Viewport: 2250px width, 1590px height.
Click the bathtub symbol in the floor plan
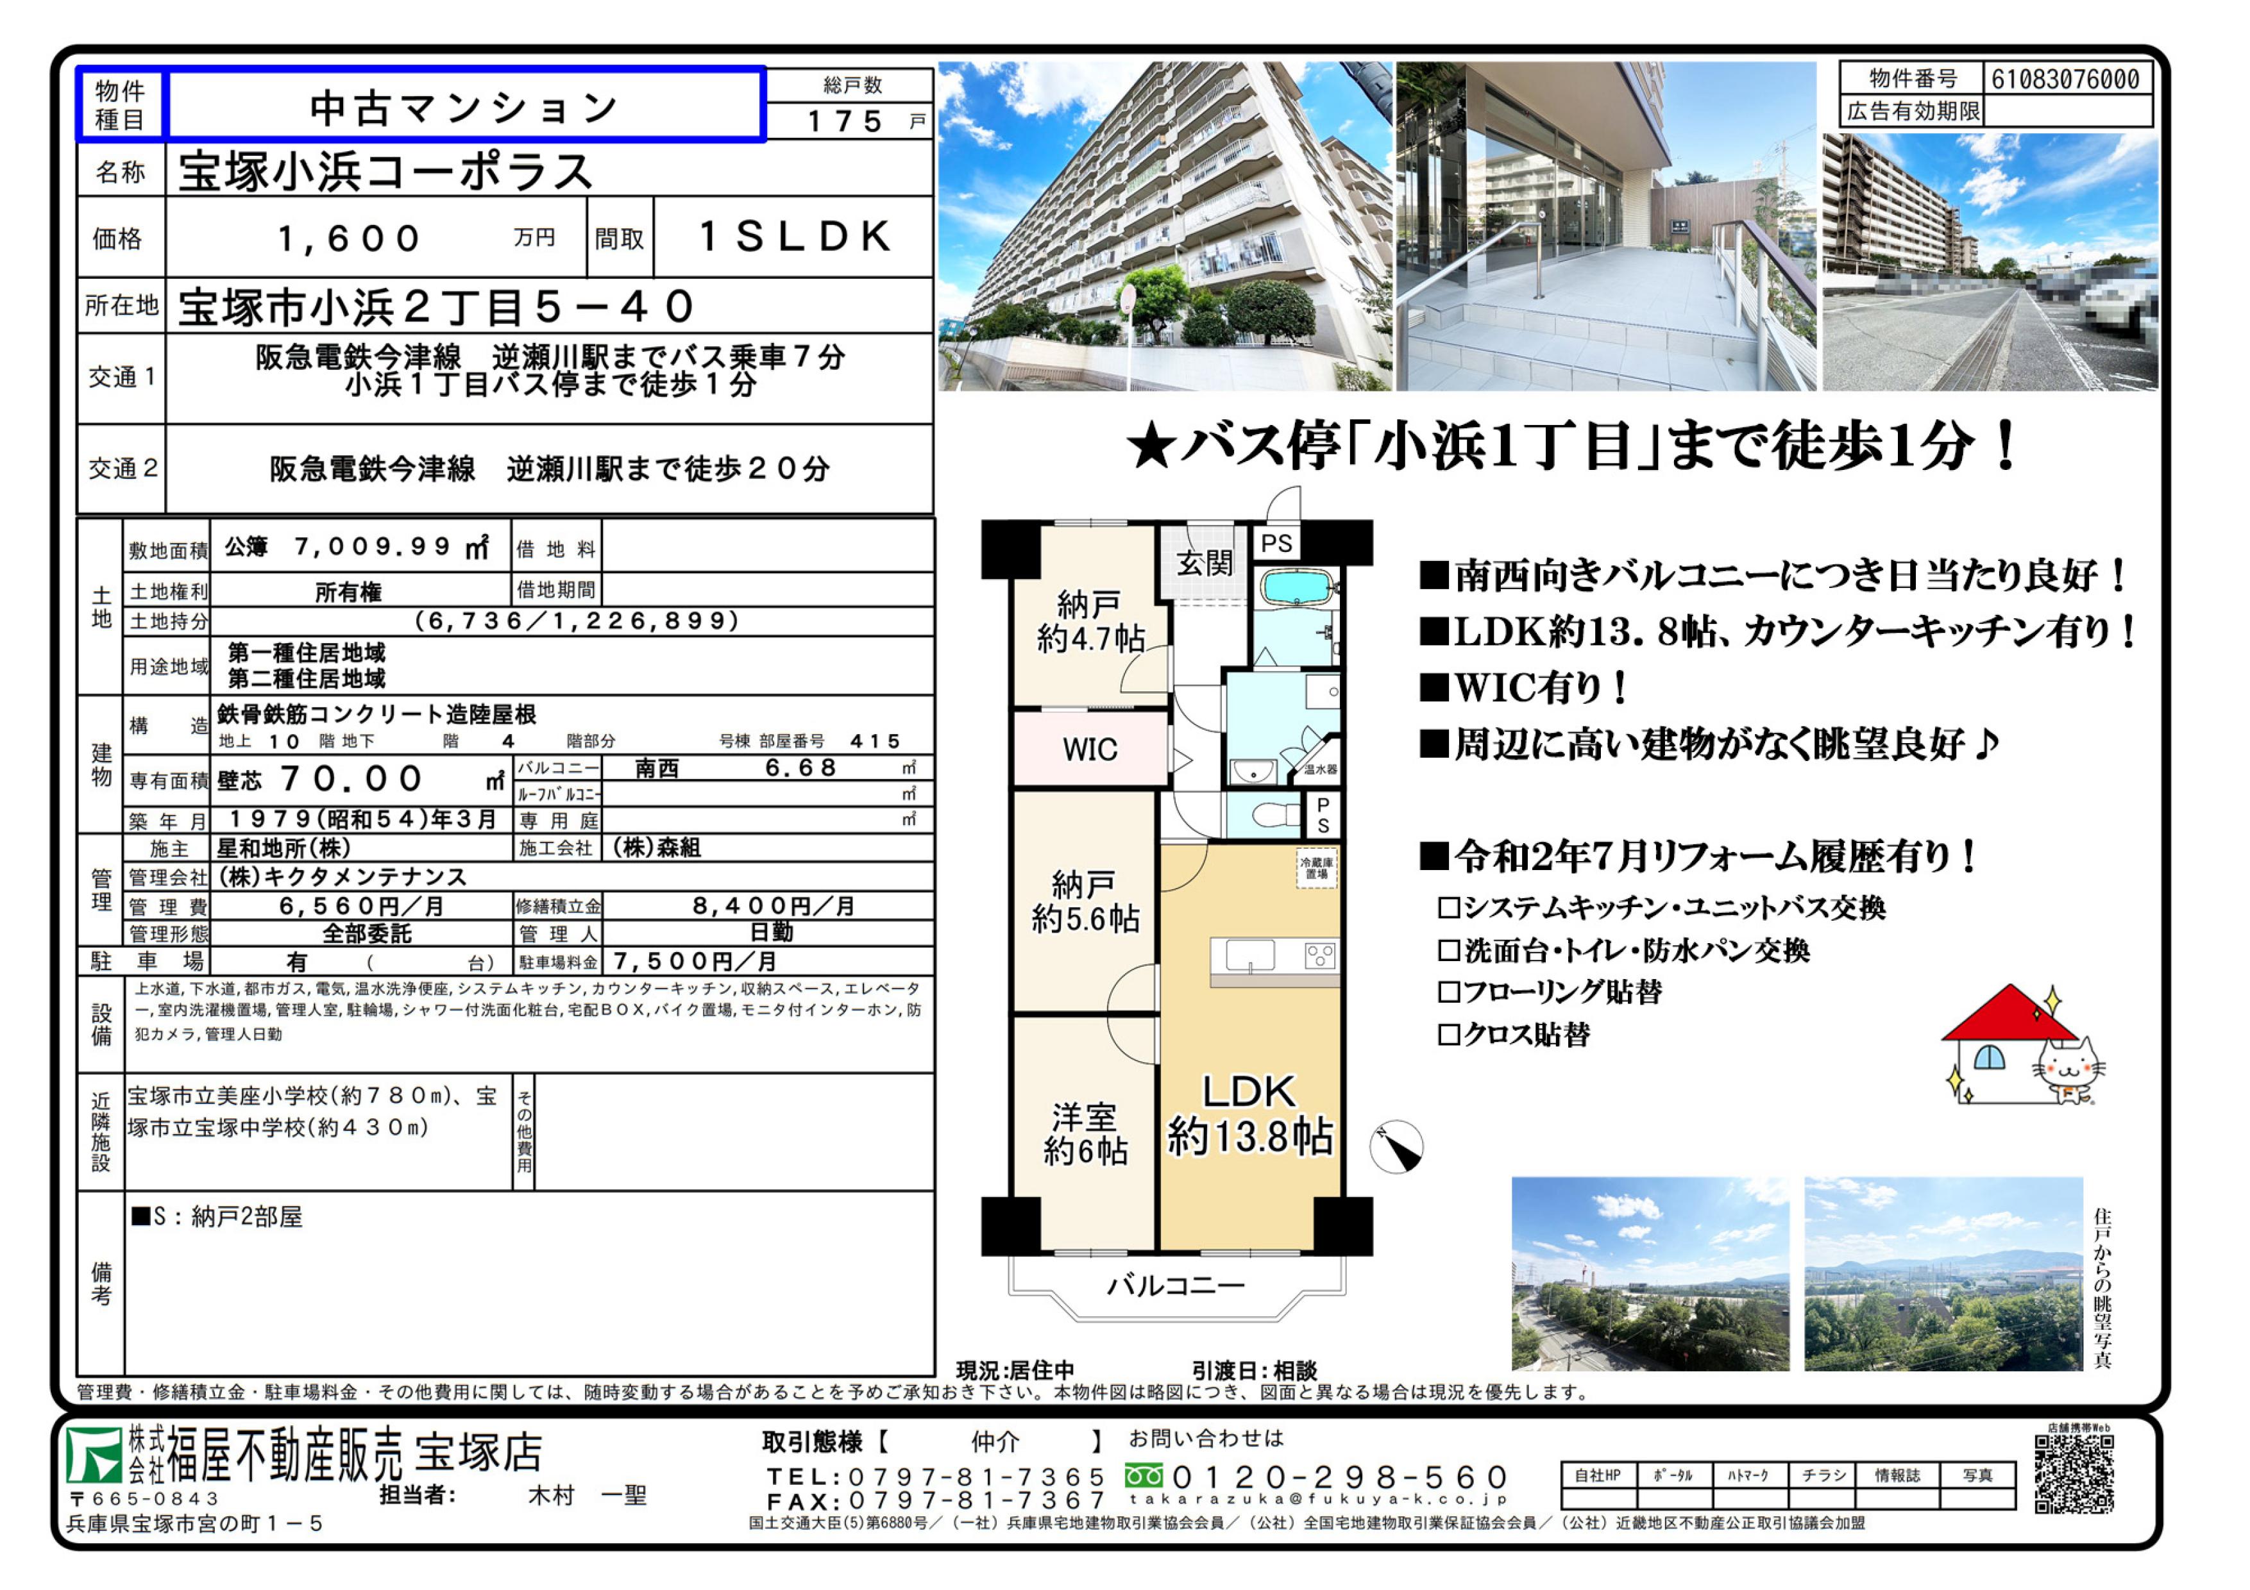pyautogui.click(x=1296, y=588)
